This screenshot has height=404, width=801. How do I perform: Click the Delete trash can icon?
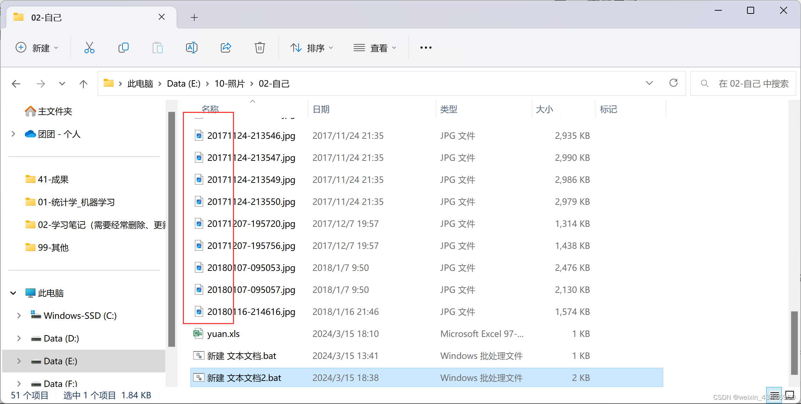260,48
